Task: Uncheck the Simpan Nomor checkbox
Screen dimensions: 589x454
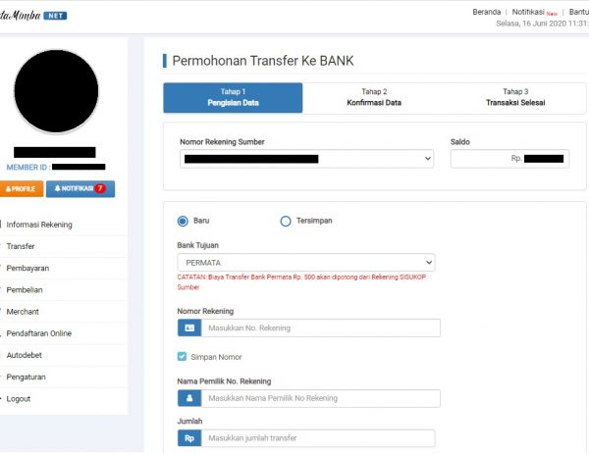Action: click(x=182, y=357)
